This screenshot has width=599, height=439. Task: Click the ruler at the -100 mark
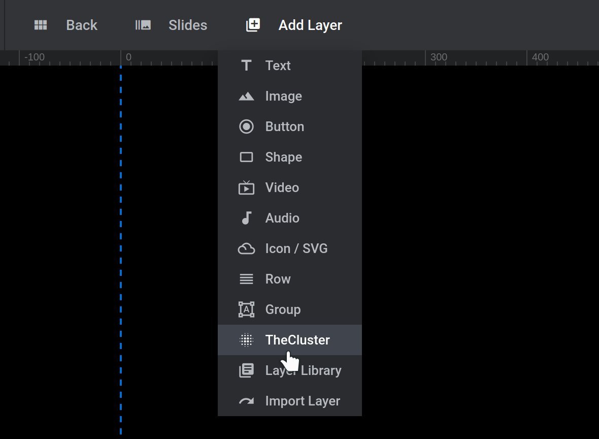[35, 57]
